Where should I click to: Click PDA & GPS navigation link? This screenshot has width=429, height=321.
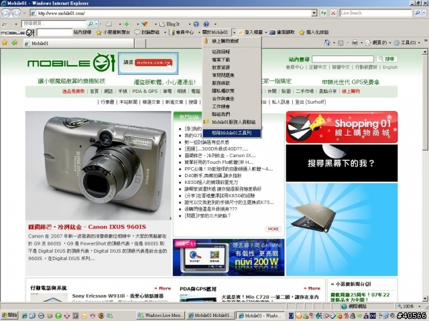[145, 91]
